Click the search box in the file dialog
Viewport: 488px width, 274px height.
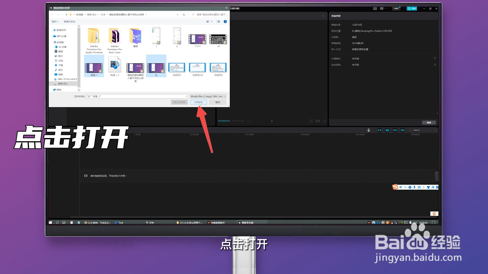tap(209, 15)
